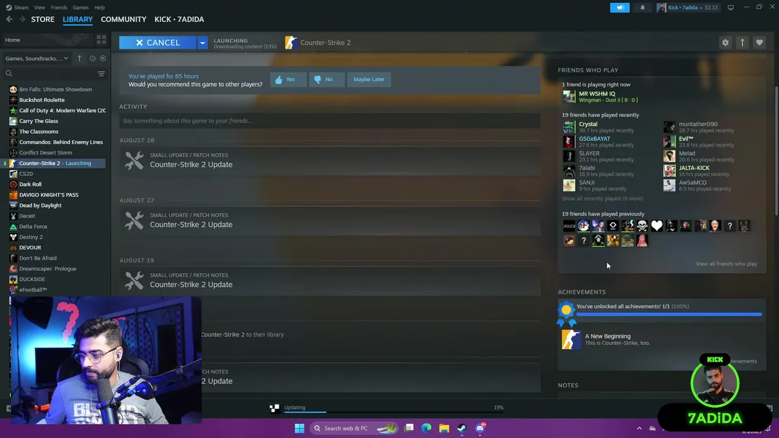Open the View menu

pyautogui.click(x=40, y=7)
